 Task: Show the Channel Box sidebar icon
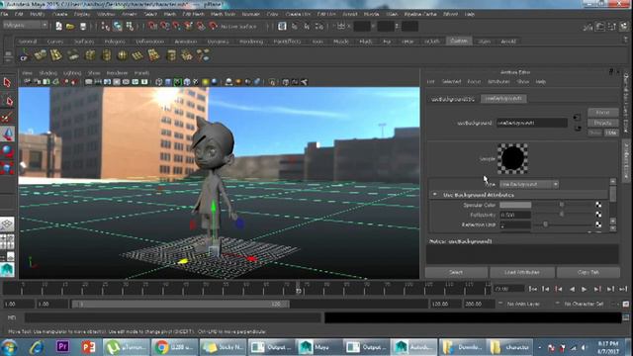624,27
